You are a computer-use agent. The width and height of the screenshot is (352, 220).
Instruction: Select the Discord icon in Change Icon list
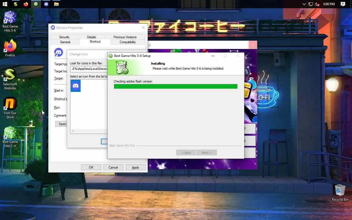[x=76, y=86]
